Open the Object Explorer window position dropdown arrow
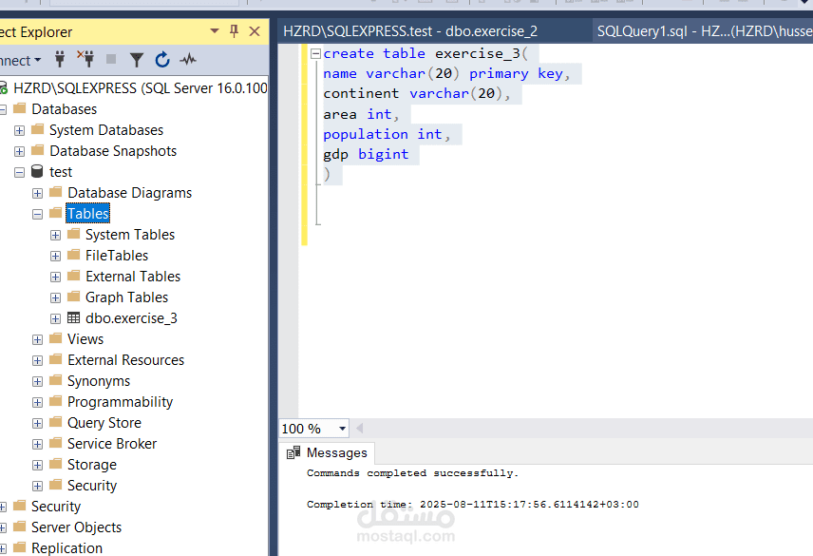 pos(215,31)
